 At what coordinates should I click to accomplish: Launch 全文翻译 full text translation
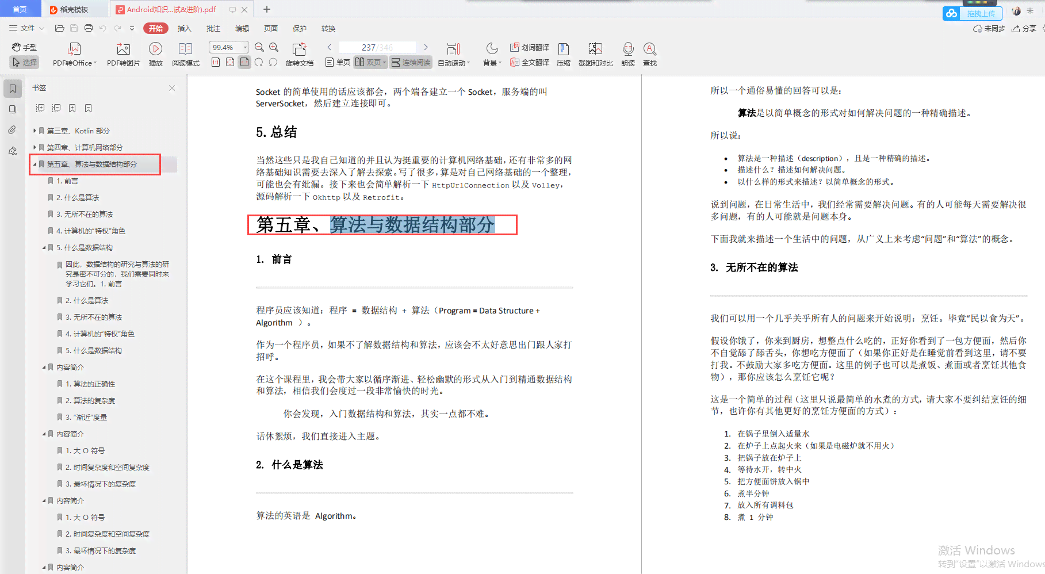[529, 62]
